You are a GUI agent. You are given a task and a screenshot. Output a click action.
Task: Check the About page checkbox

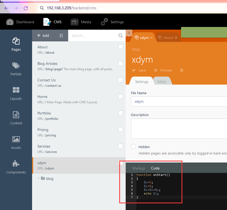click(121, 47)
